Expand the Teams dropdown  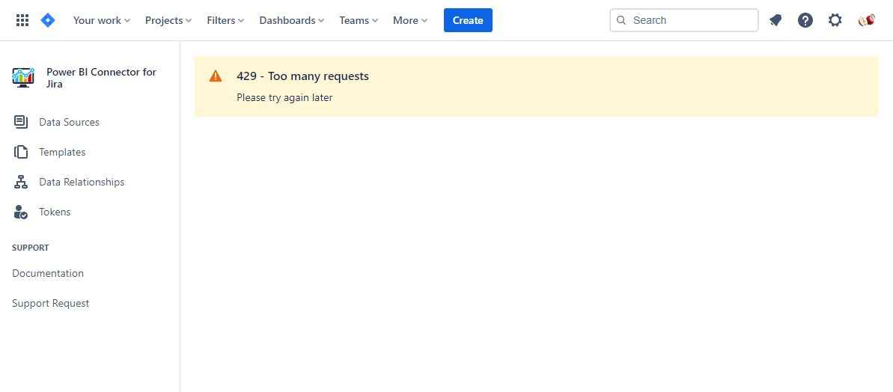[x=359, y=20]
